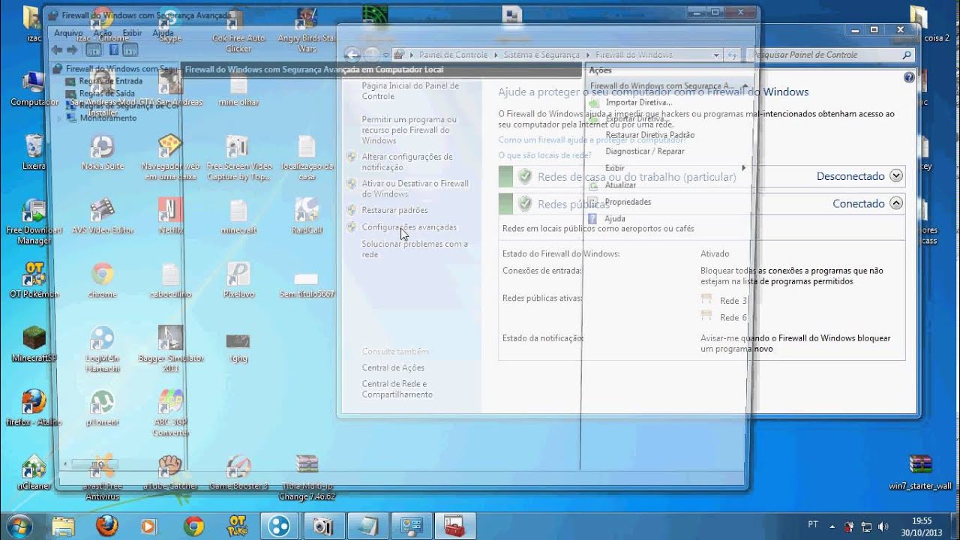Select the Game Booster 3 desktop icon
This screenshot has width=960, height=540.
click(238, 472)
